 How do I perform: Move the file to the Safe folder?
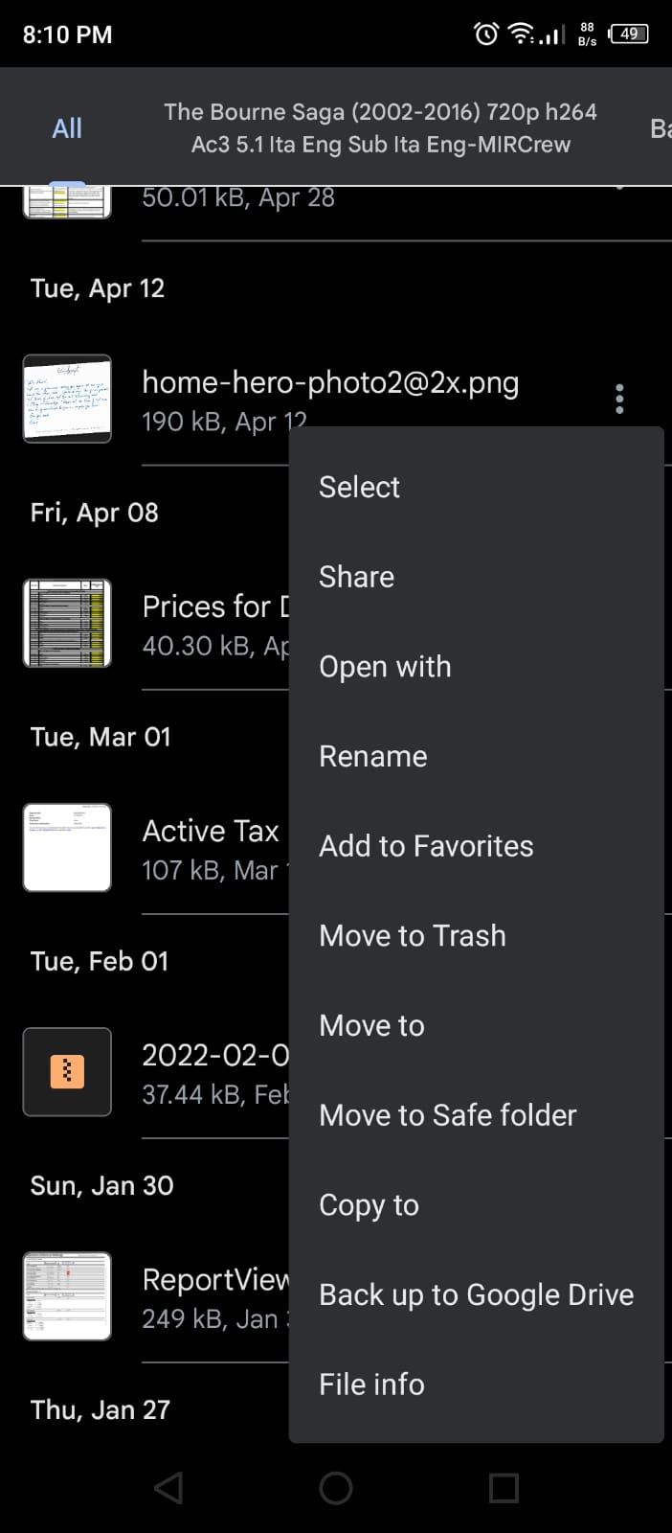[447, 1115]
